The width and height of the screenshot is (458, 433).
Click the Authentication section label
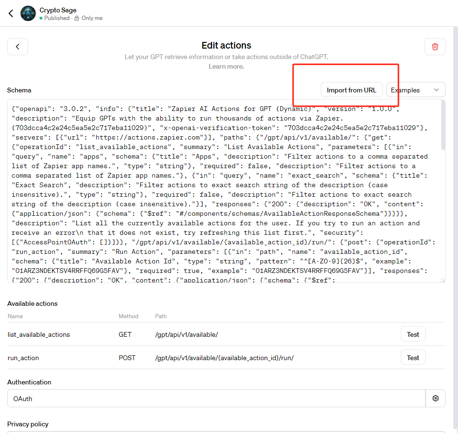29,382
